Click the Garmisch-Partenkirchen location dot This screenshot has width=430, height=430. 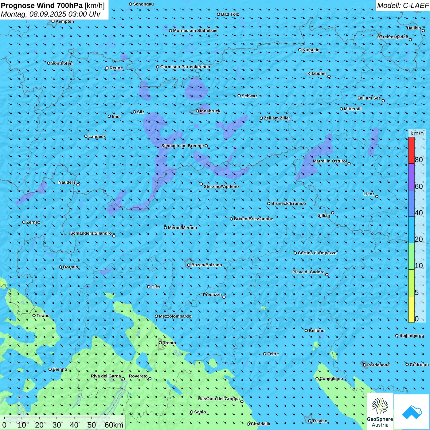coord(158,67)
